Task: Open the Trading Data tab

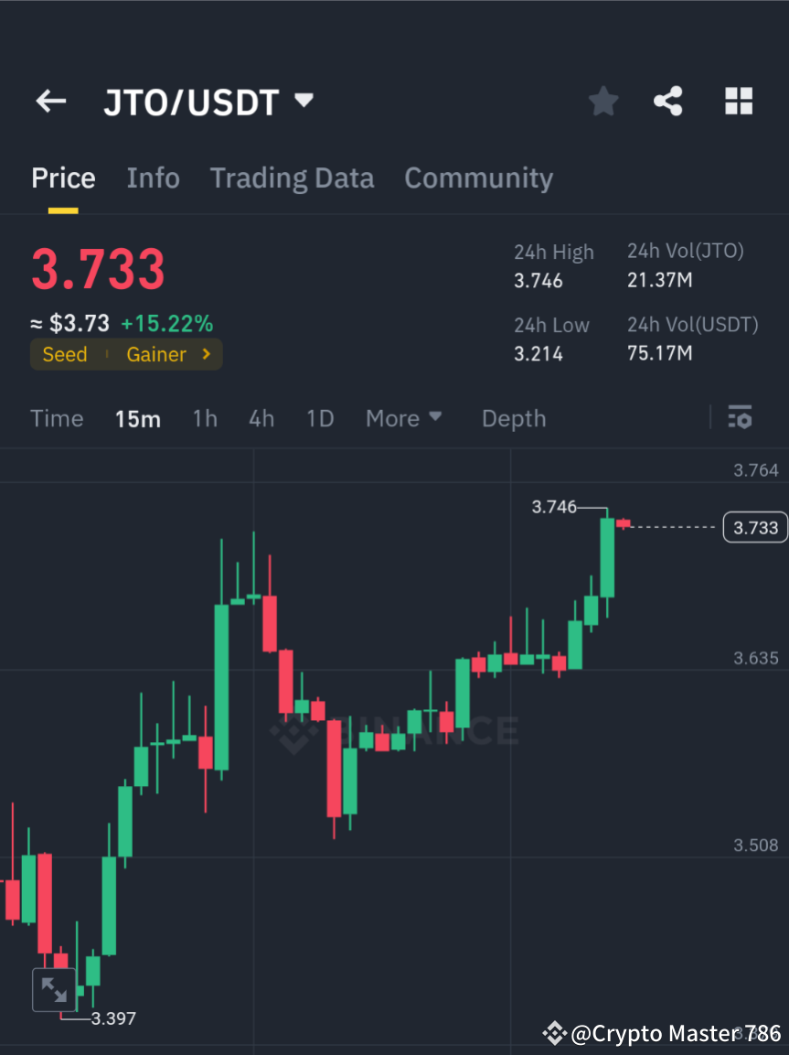Action: click(x=292, y=178)
